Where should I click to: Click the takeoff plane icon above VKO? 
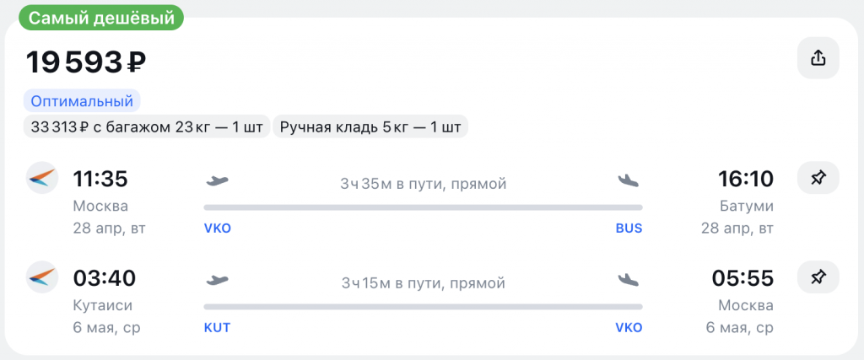point(218,180)
